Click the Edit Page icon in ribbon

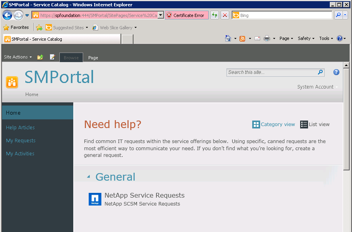tap(52, 57)
